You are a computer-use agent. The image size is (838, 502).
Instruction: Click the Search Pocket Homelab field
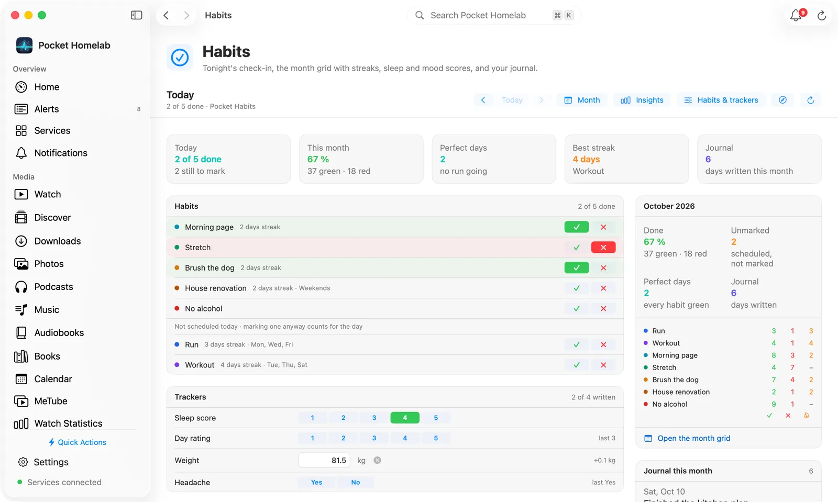click(494, 15)
